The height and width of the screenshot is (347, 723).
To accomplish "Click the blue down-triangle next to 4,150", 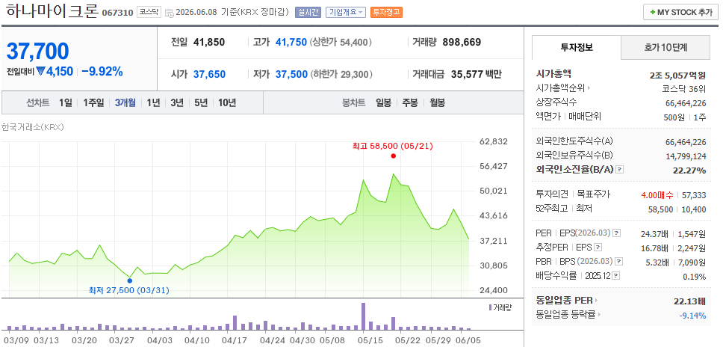I will click(40, 72).
